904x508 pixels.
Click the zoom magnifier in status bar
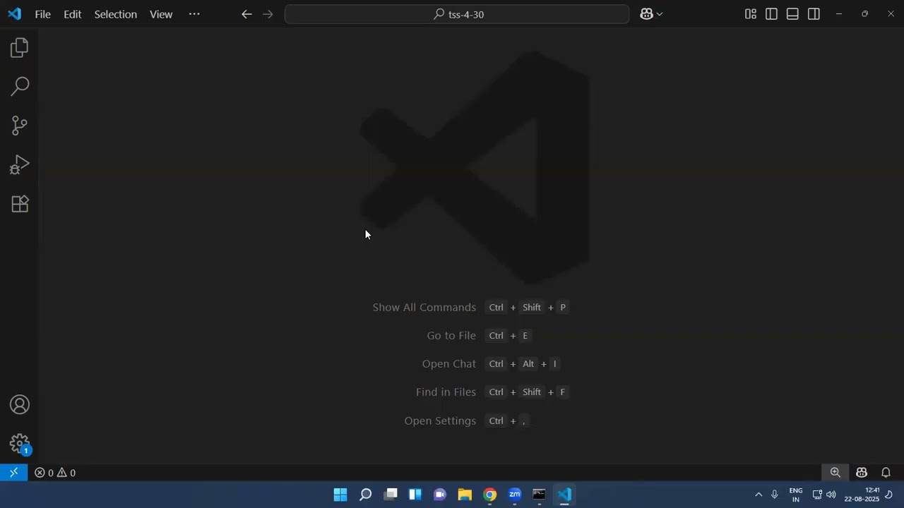coord(835,473)
